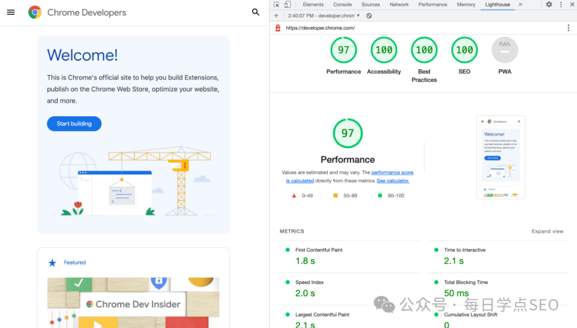Click the https://developer.chrome.com/ URL text
This screenshot has width=577, height=328.
pos(320,28)
